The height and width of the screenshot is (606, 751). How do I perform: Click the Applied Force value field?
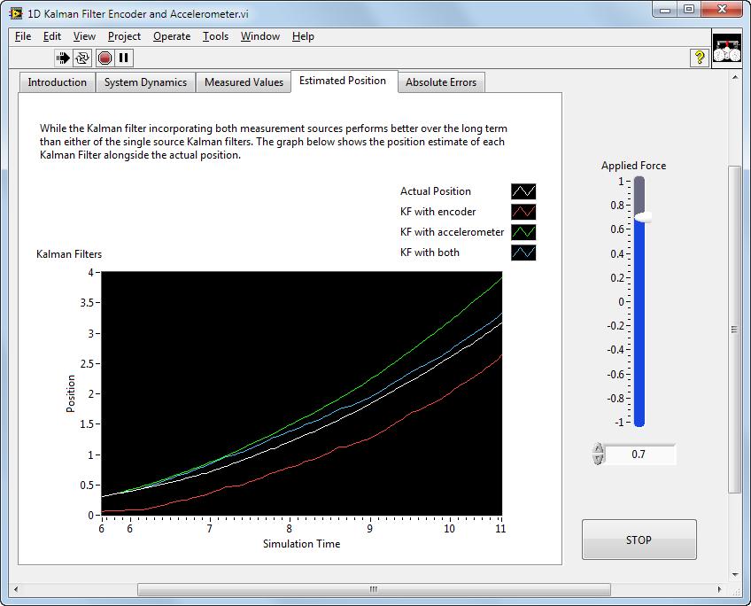639,454
